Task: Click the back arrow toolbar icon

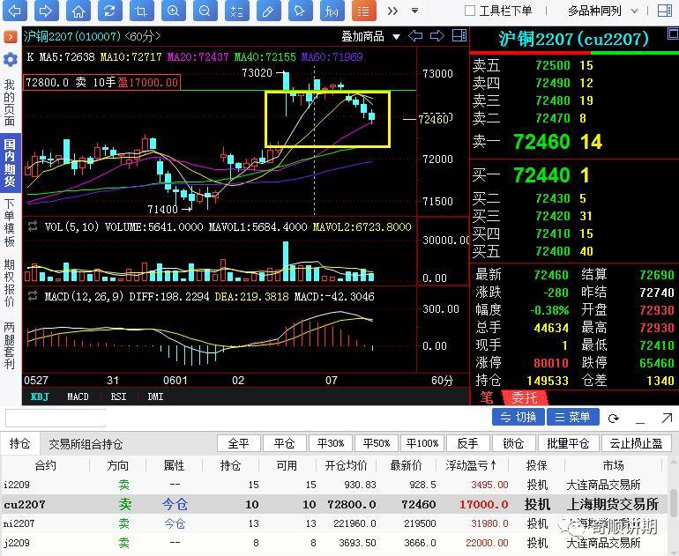Action: pos(15,11)
